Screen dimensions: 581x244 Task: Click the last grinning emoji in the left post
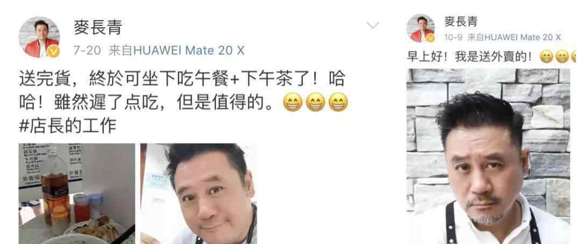click(338, 102)
